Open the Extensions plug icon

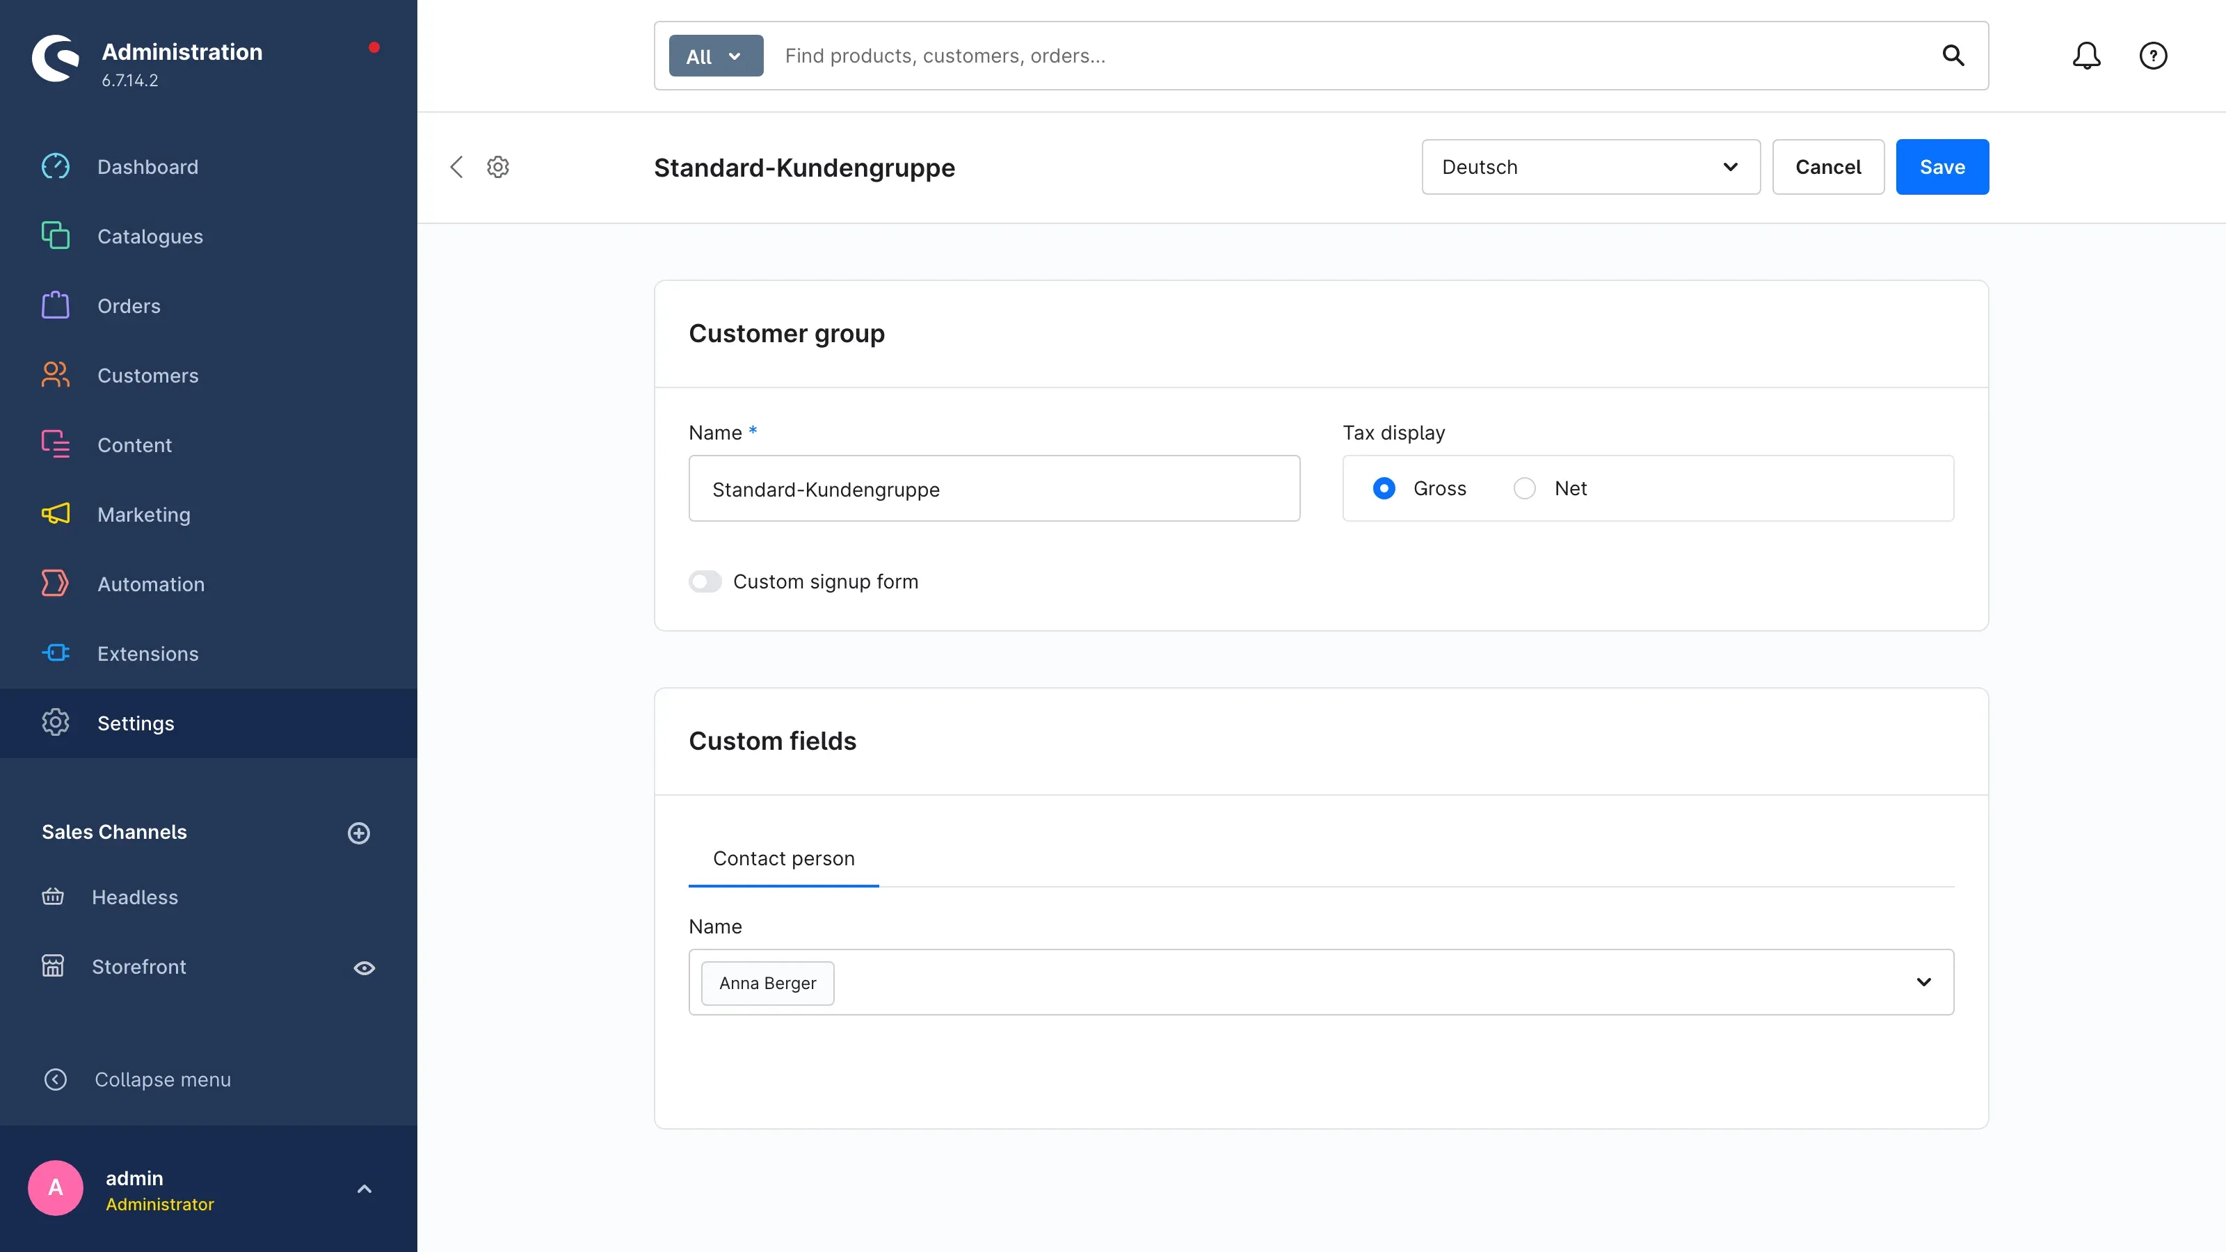[x=56, y=653]
